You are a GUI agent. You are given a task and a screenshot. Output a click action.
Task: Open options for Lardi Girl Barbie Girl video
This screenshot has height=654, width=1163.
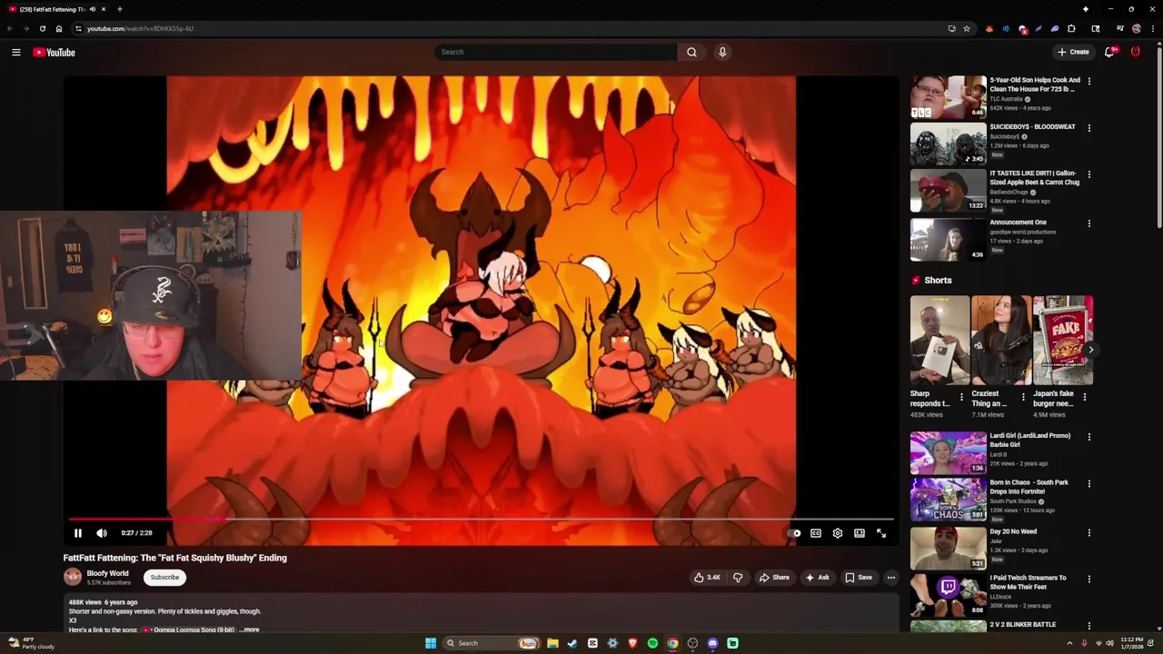point(1089,437)
